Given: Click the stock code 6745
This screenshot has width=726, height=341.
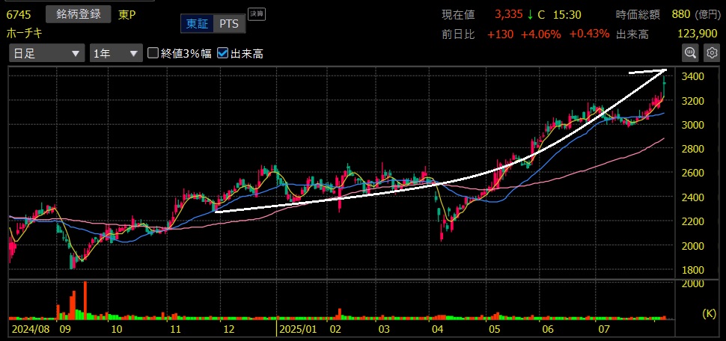Looking at the screenshot, I should (x=19, y=13).
